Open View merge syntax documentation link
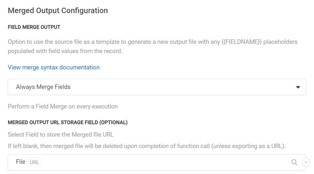This screenshot has height=174, width=314. [x=54, y=67]
